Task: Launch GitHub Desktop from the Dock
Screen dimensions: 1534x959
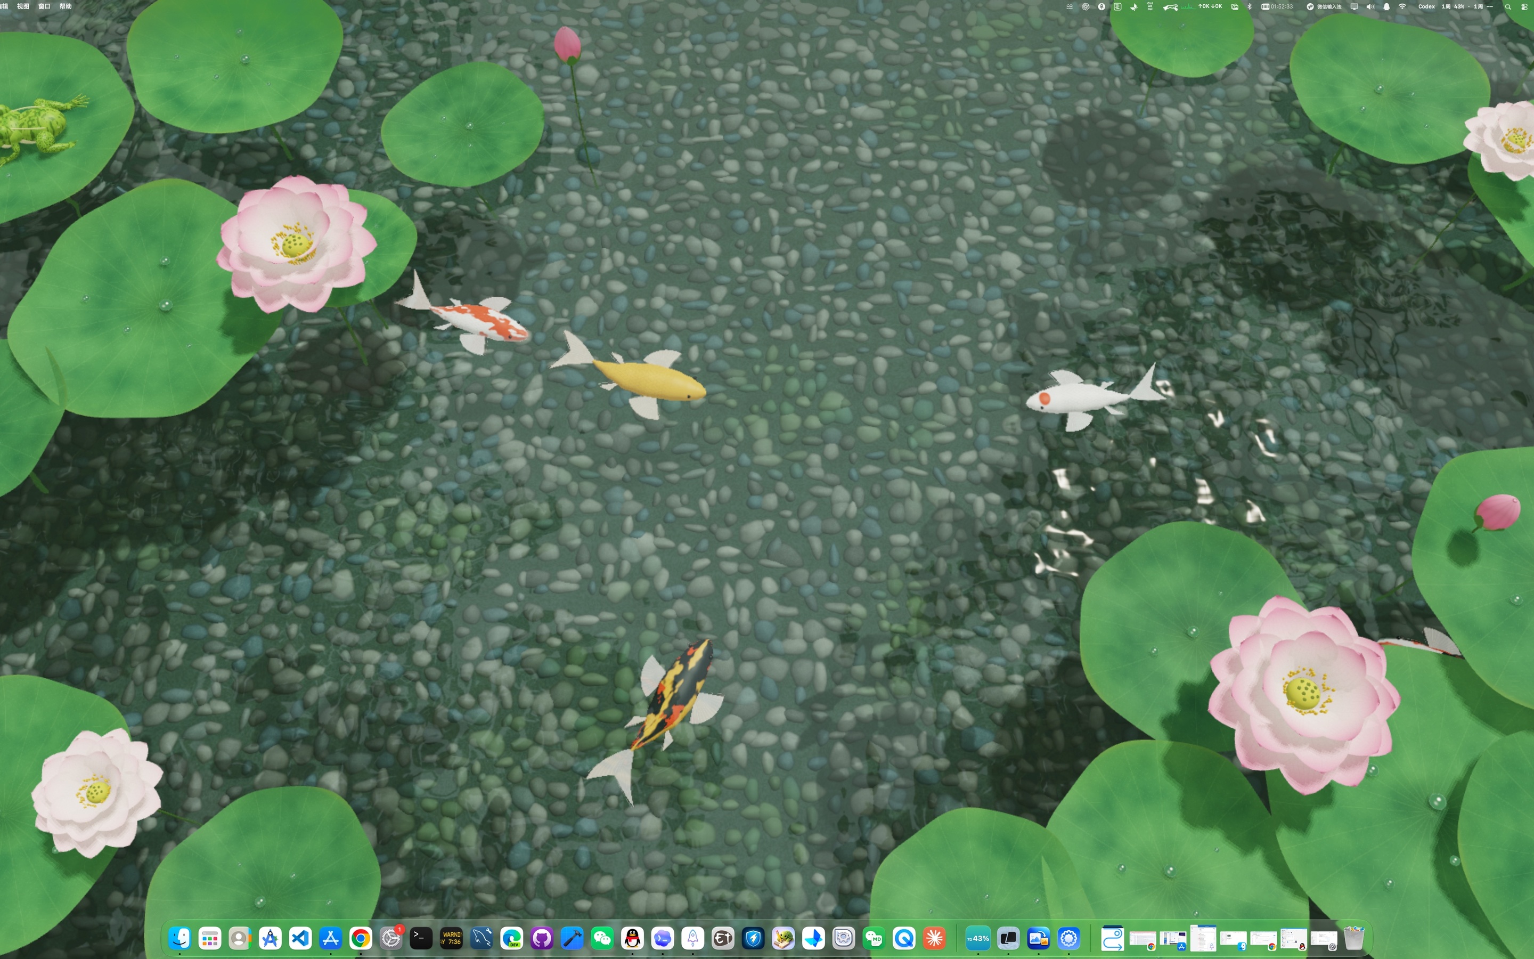Action: [542, 938]
